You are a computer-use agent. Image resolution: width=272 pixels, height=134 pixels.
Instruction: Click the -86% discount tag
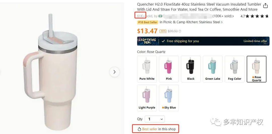[163, 31]
